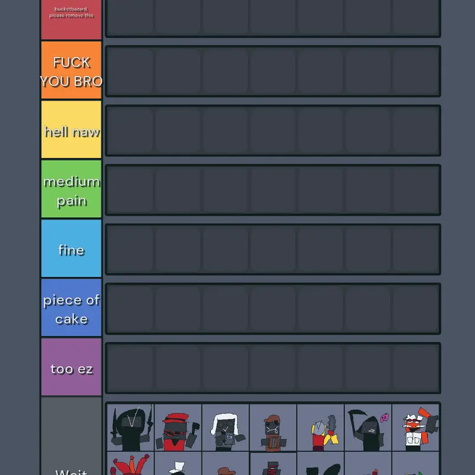Select the black dual-blade character thumbnail
The width and height of the screenshot is (475, 475).
[131, 427]
